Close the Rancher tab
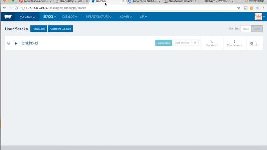Image resolution: width=267 pixels, height=150 pixels. coord(123,1)
